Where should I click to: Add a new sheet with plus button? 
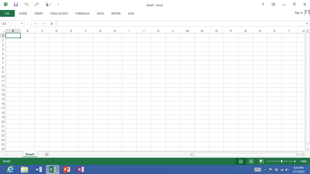pos(47,155)
